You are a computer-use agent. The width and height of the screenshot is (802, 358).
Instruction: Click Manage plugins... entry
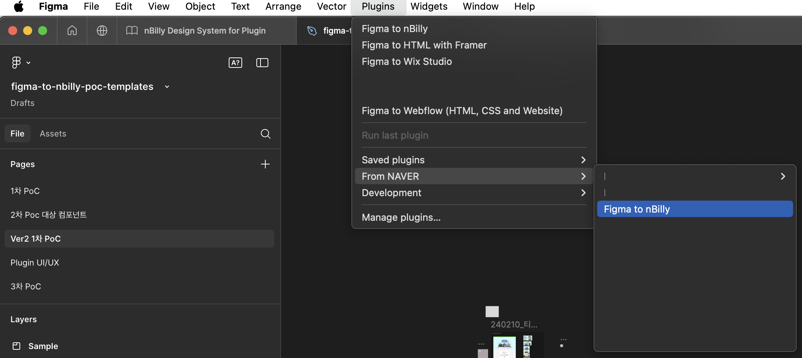tap(401, 217)
